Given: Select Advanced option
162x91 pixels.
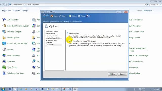Looking at the screenshot, I should tap(49, 43).
